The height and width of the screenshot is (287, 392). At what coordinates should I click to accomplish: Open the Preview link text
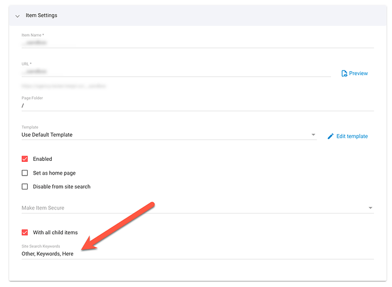tap(358, 73)
